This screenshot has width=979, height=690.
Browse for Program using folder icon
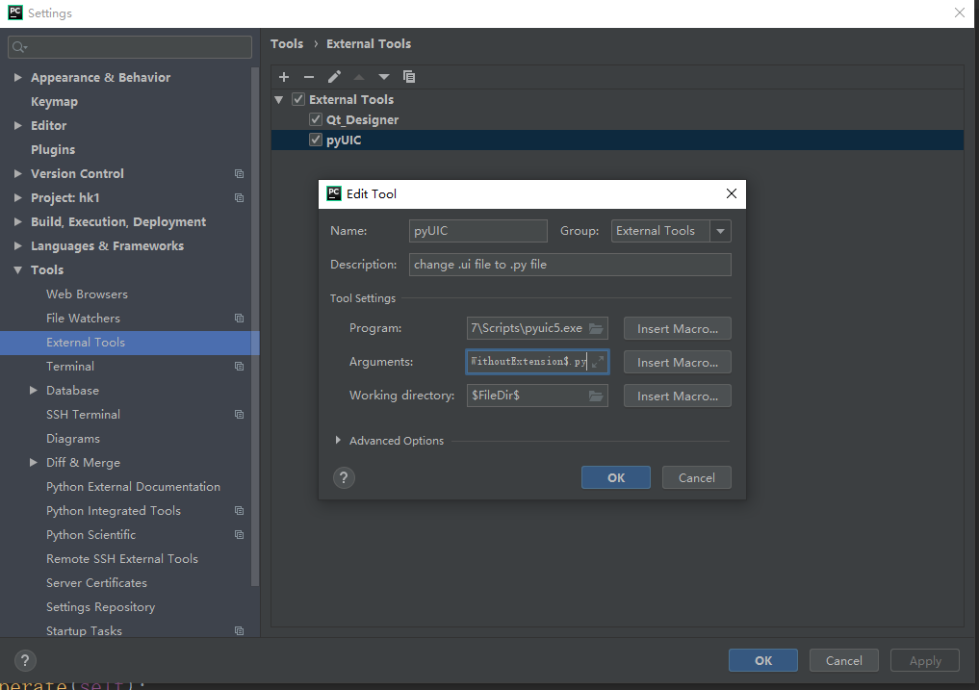tap(596, 328)
